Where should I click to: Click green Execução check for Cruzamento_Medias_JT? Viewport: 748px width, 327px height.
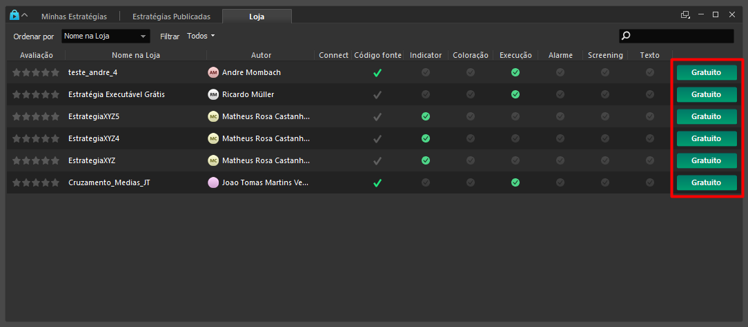coord(515,182)
